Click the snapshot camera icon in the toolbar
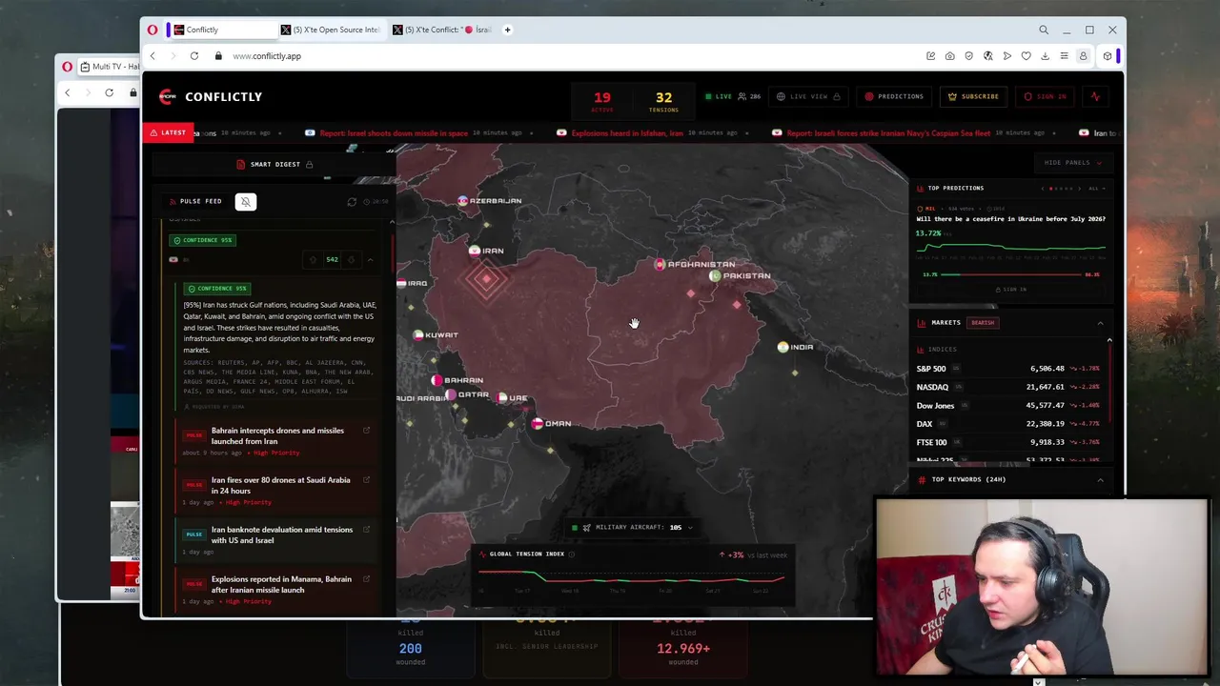 949,56
